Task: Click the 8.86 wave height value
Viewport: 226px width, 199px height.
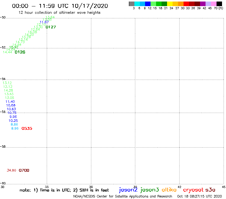Action: [x=14, y=124]
